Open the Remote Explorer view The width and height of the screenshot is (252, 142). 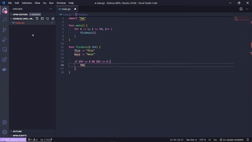click(4, 50)
